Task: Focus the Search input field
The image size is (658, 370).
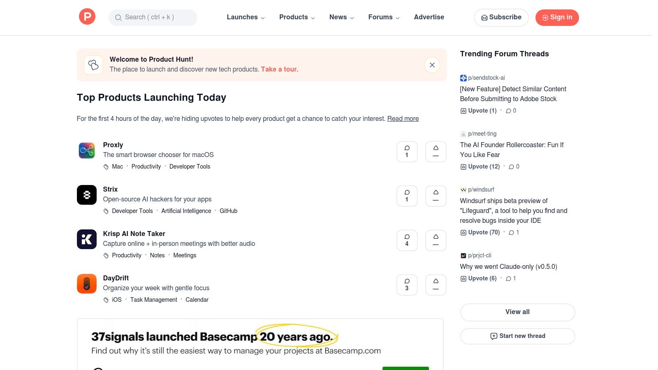Action: coord(153,17)
